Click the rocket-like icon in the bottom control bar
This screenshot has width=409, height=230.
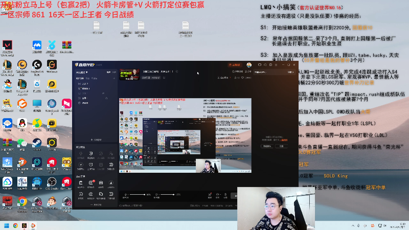tap(210, 195)
